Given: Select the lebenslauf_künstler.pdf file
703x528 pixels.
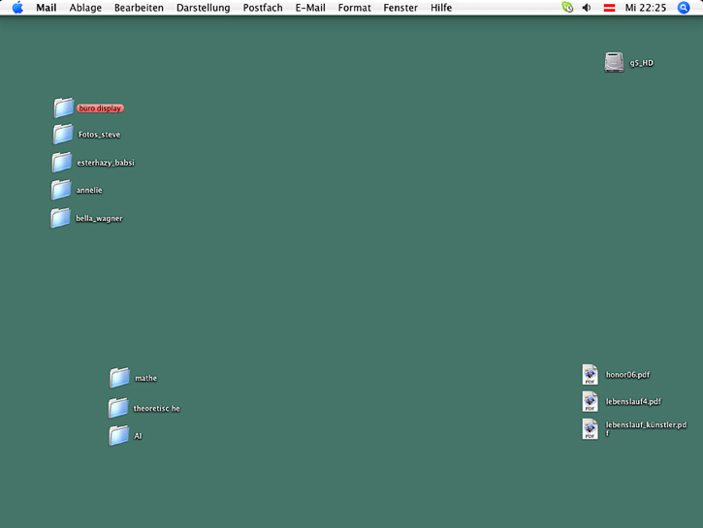Looking at the screenshot, I should (x=590, y=428).
